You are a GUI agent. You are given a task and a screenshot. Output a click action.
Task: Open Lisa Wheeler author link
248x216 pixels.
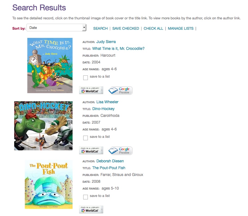[x=107, y=102]
